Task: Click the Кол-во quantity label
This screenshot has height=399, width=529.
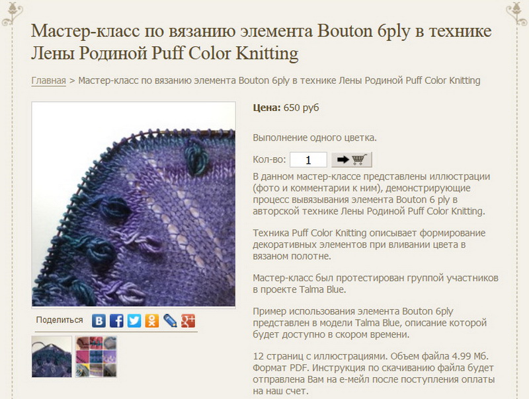Action: [269, 159]
